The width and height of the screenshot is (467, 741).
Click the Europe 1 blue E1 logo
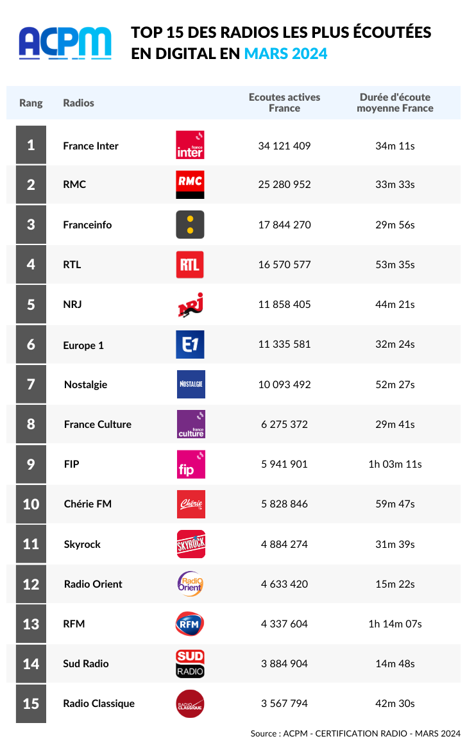point(190,345)
